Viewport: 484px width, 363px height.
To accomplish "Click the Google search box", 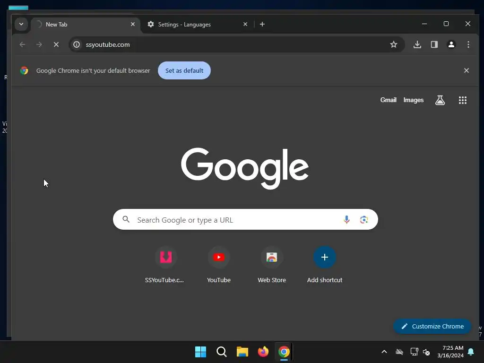I will click(245, 219).
